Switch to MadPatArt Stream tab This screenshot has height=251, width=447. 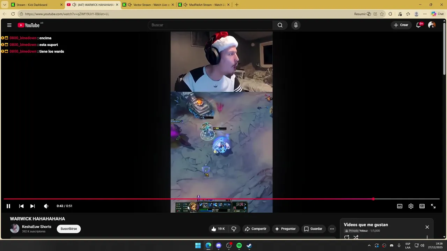click(x=204, y=5)
